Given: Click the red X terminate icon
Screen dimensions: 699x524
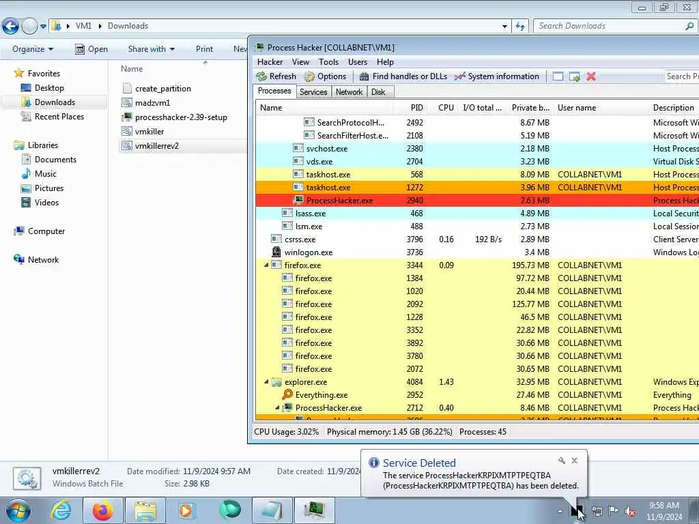Looking at the screenshot, I should [x=591, y=76].
